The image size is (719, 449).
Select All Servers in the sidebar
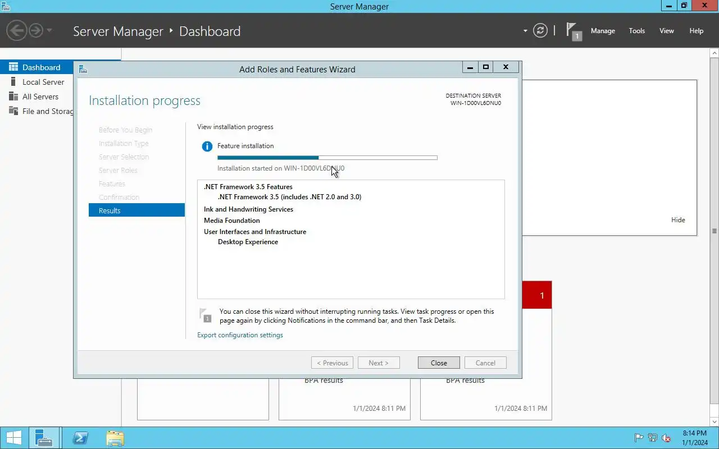[37, 97]
